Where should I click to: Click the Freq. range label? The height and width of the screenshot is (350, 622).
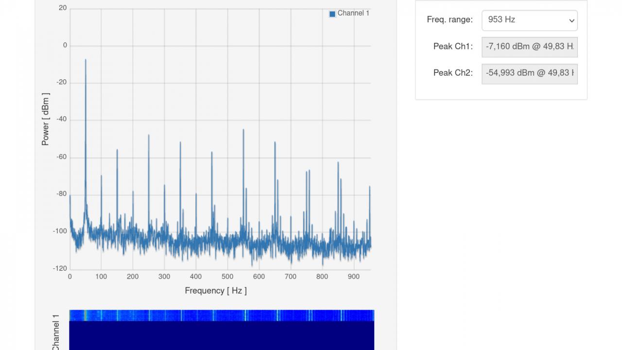(x=449, y=20)
